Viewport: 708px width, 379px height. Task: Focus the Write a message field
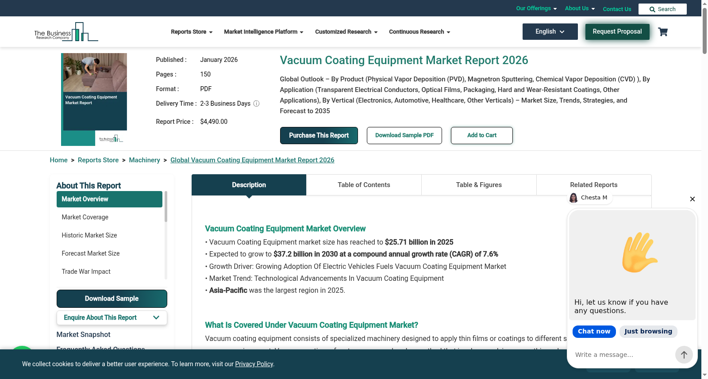click(623, 355)
